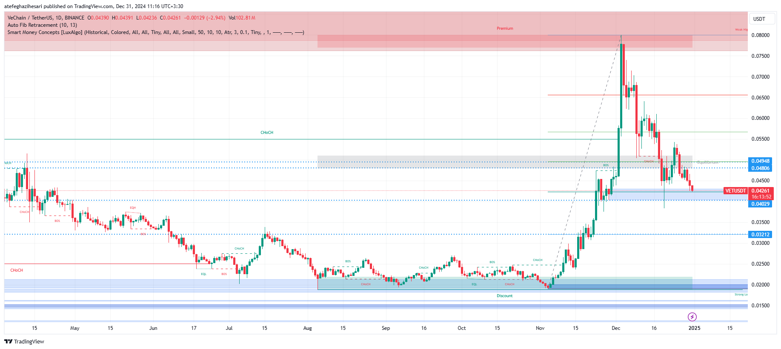Click the 0.03500 price axis value

click(760, 222)
